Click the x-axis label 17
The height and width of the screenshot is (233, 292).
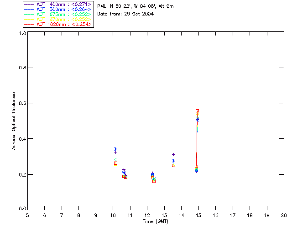pos(233,215)
